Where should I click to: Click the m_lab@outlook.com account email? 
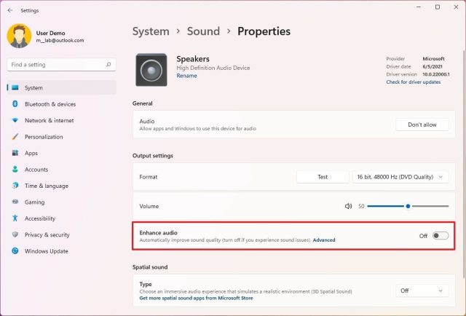tap(60, 41)
